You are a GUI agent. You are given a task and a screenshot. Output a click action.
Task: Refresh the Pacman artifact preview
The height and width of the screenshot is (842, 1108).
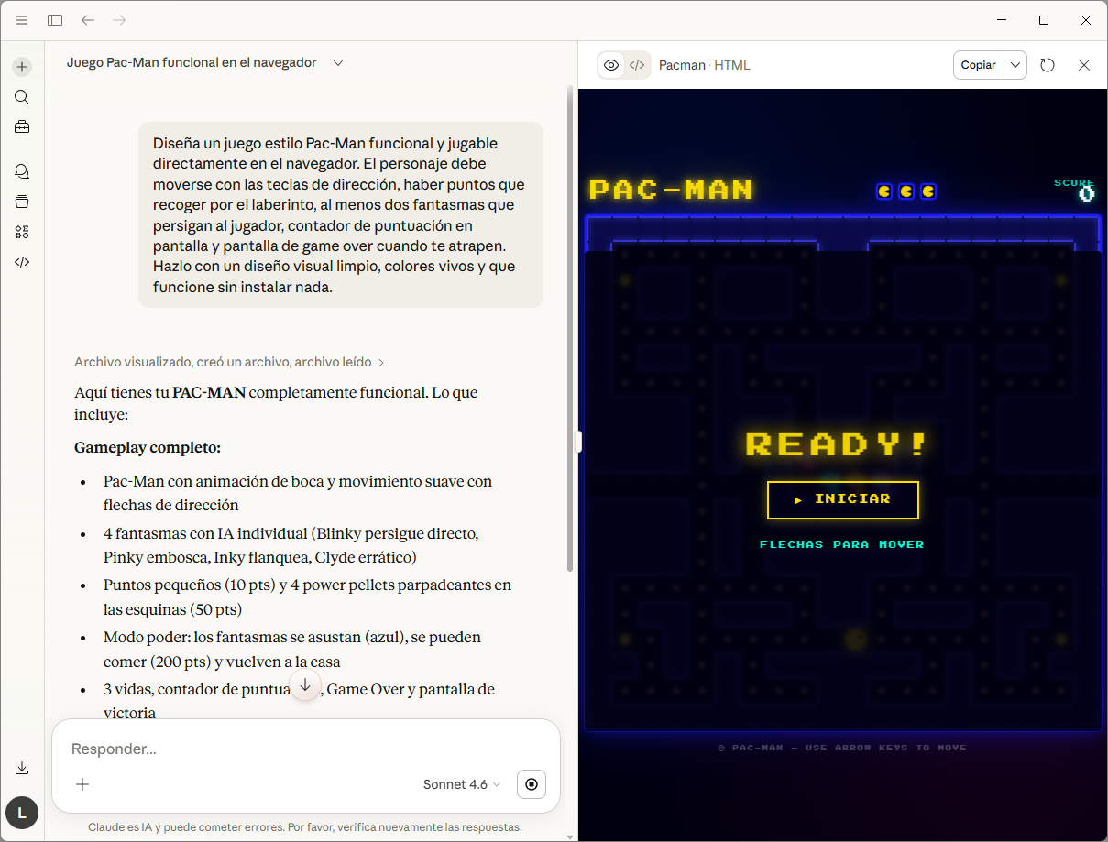point(1048,64)
